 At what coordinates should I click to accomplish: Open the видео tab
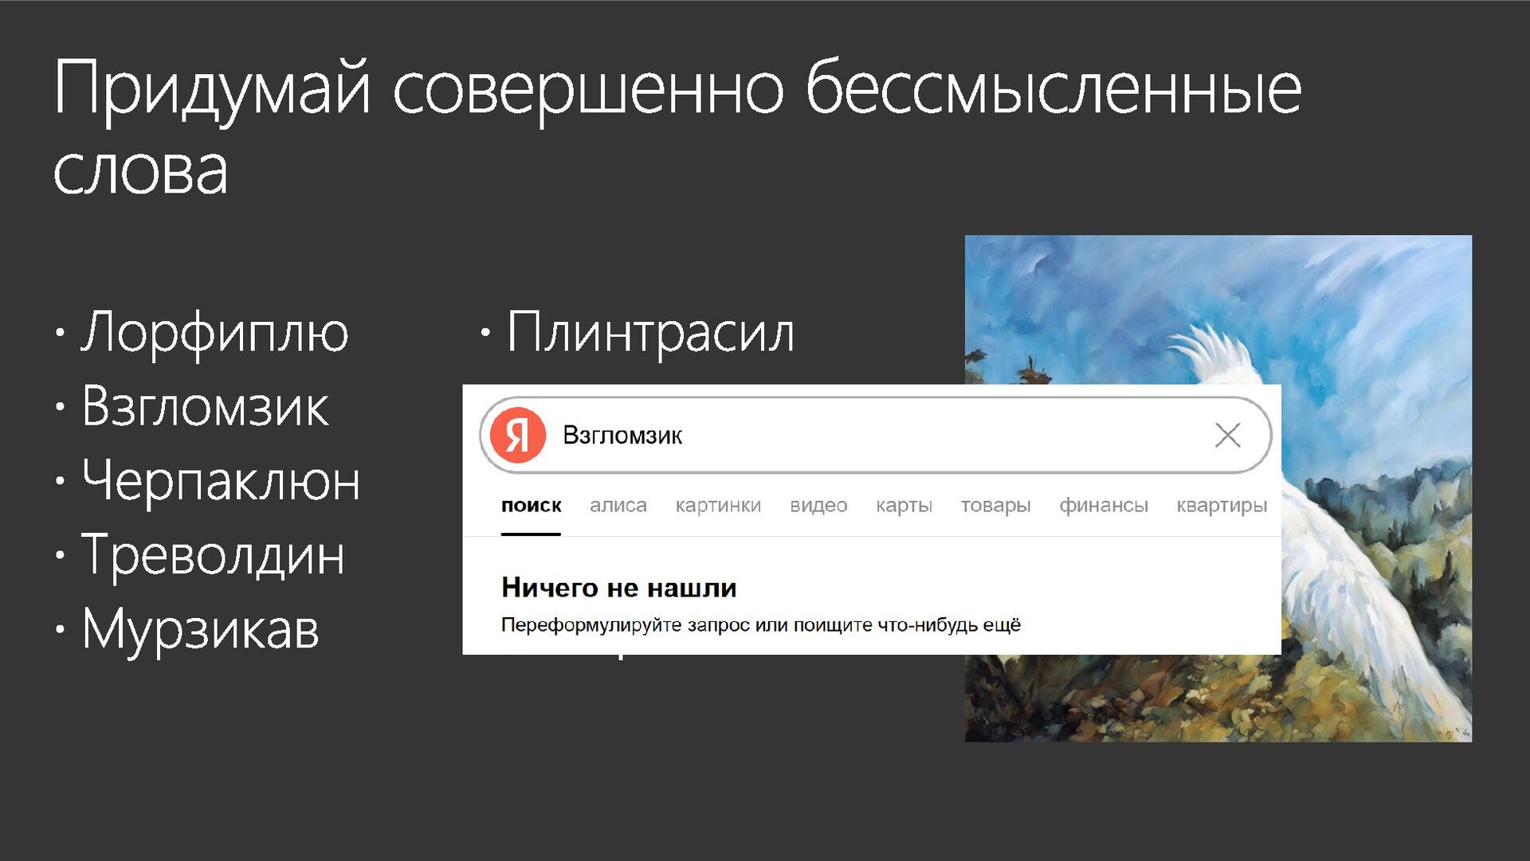pos(818,505)
